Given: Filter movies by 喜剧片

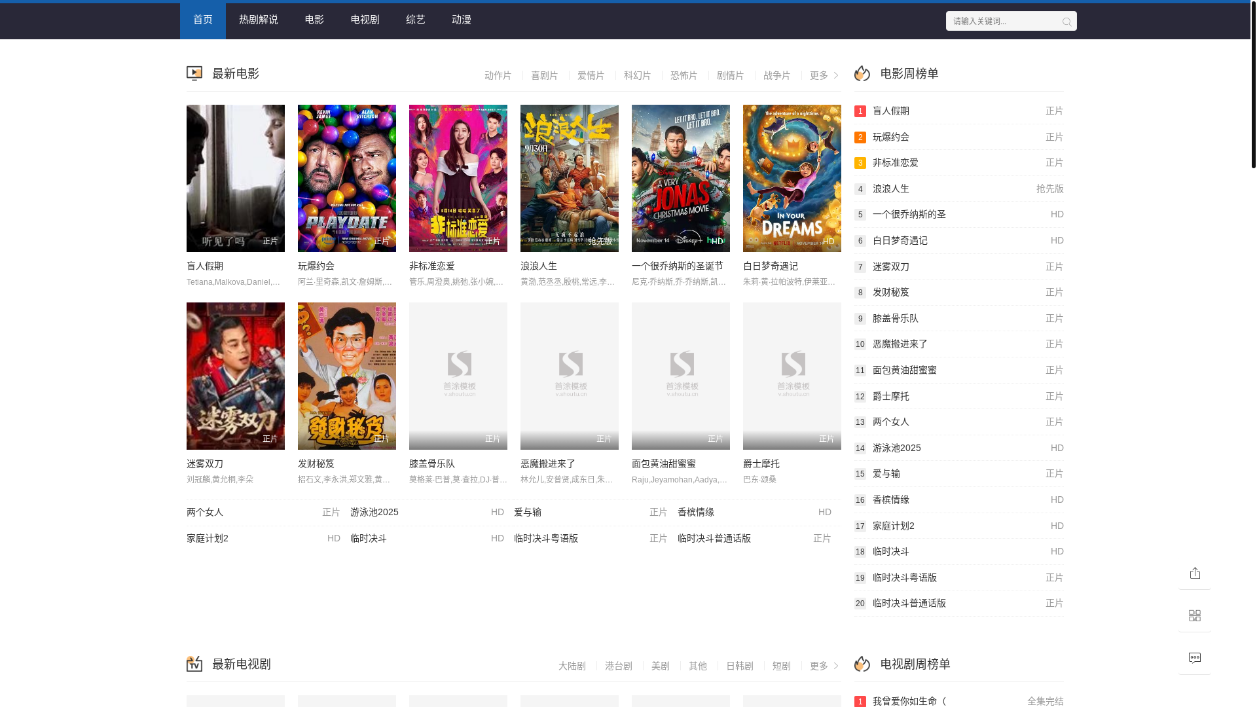Looking at the screenshot, I should click(x=545, y=76).
